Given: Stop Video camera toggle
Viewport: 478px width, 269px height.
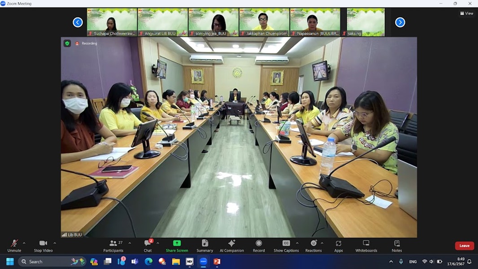Looking at the screenshot, I should 43,245.
